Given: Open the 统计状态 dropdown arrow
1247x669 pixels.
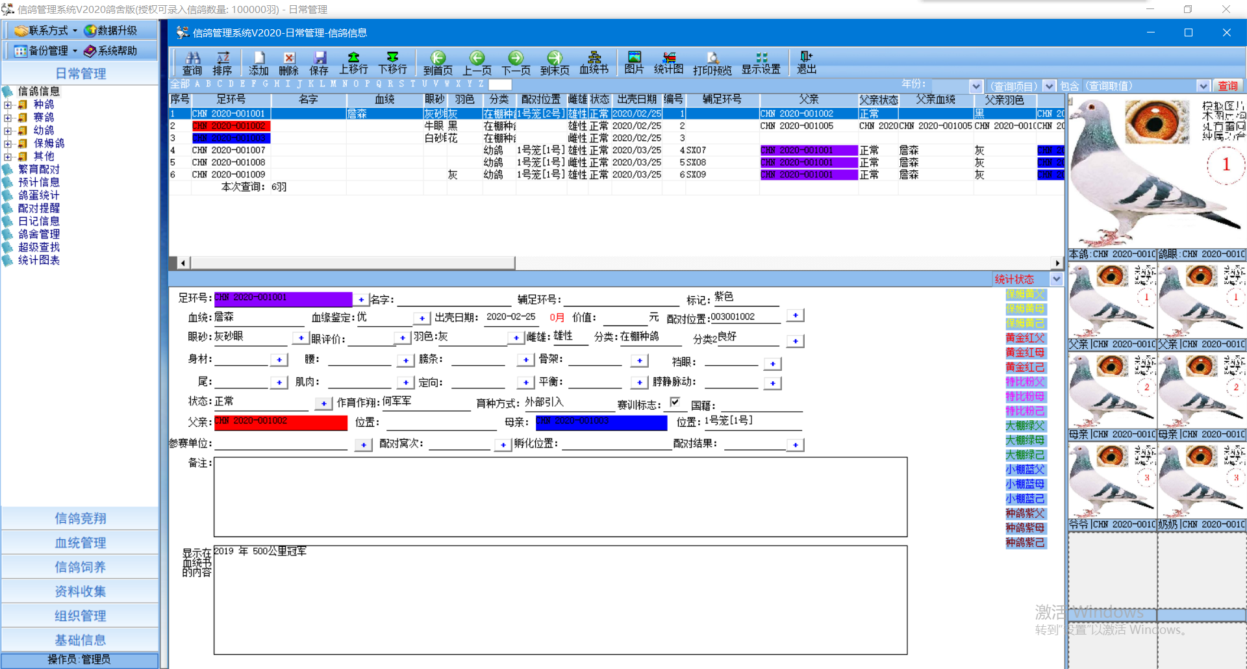Looking at the screenshot, I should tap(1056, 279).
